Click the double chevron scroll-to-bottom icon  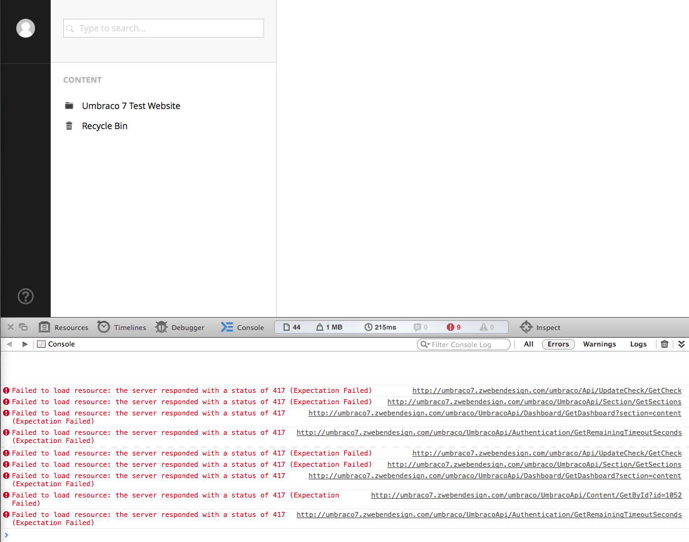tap(681, 344)
